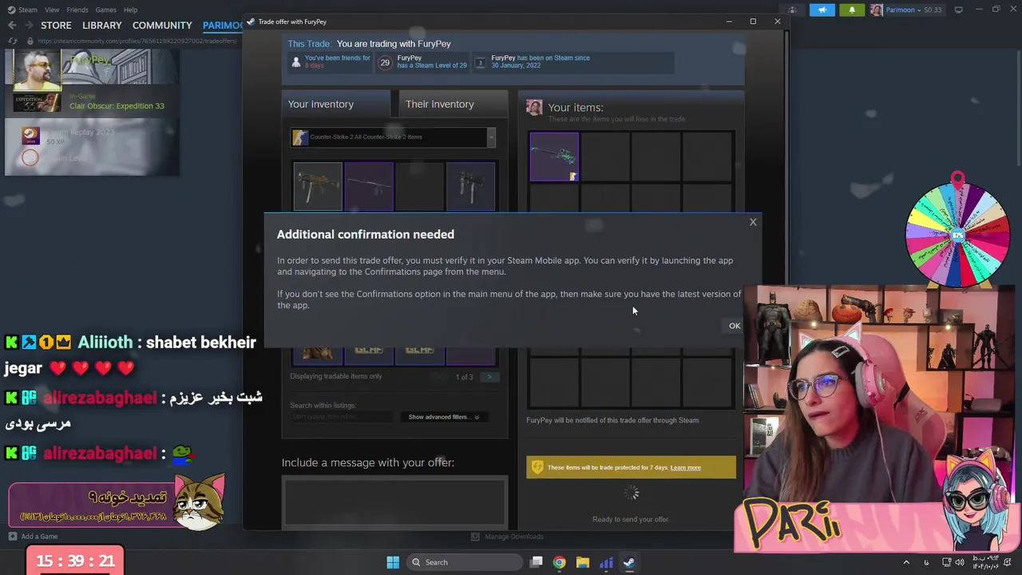Reload the Steam page
Screen dimensions: 1022x575
[12, 41]
